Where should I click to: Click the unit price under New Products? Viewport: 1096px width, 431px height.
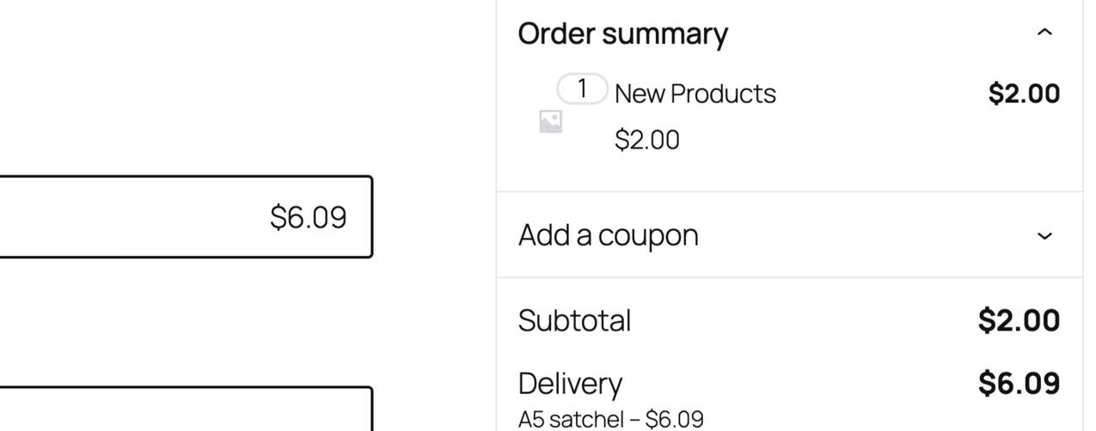click(646, 140)
